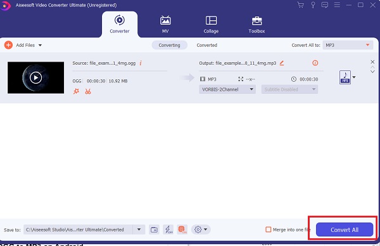Click source name file_exam...1_4mg.ogg
Image resolution: width=380 pixels, height=246 pixels.
click(113, 63)
